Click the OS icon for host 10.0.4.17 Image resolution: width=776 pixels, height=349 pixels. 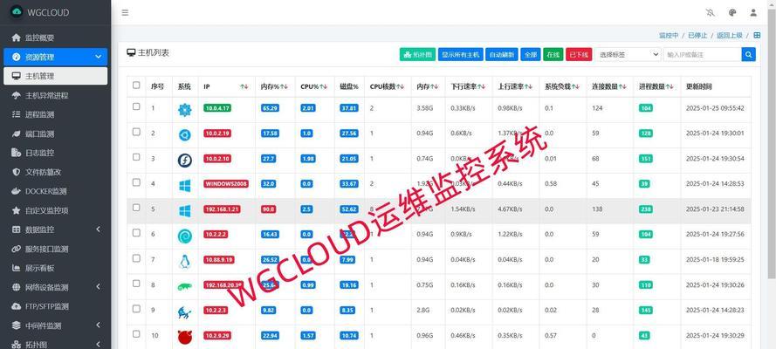[x=184, y=110]
